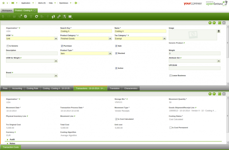229x150 pixels.
Task: Click the save floppy disk icon
Action: [14, 17]
